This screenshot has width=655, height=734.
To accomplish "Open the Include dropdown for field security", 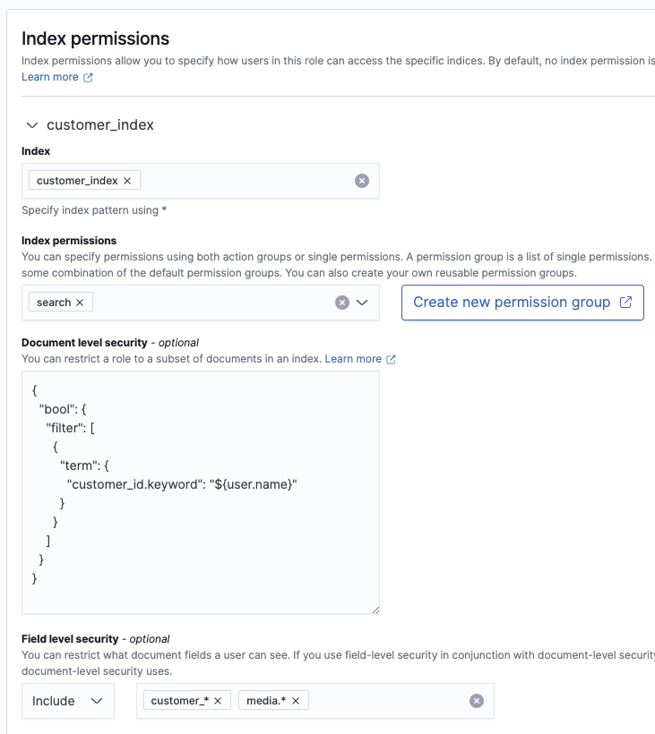I will coord(68,701).
